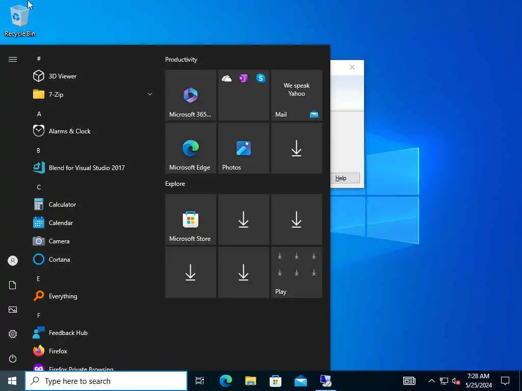The height and width of the screenshot is (391, 522).
Task: Launch the Everything search app
Action: (92, 296)
